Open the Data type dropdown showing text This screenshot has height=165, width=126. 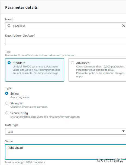point(66,131)
